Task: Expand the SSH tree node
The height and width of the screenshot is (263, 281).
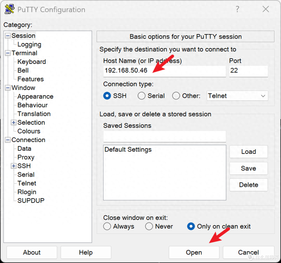Action: pyautogui.click(x=14, y=166)
